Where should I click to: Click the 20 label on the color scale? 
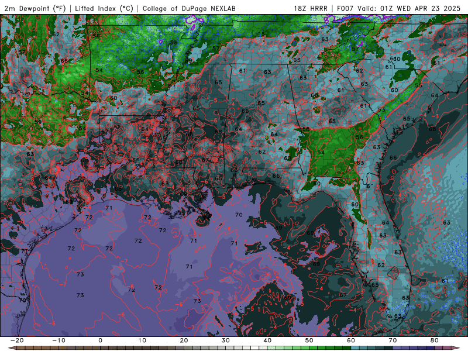[184, 340]
